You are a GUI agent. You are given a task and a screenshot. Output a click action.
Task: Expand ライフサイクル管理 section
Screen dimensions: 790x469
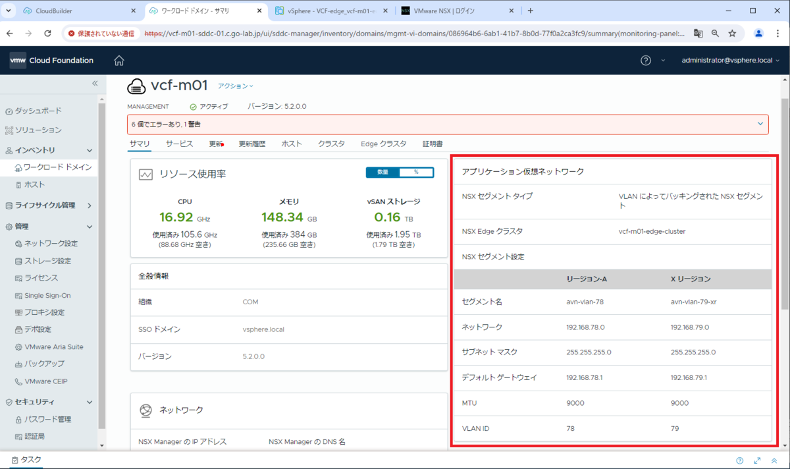tap(90, 206)
